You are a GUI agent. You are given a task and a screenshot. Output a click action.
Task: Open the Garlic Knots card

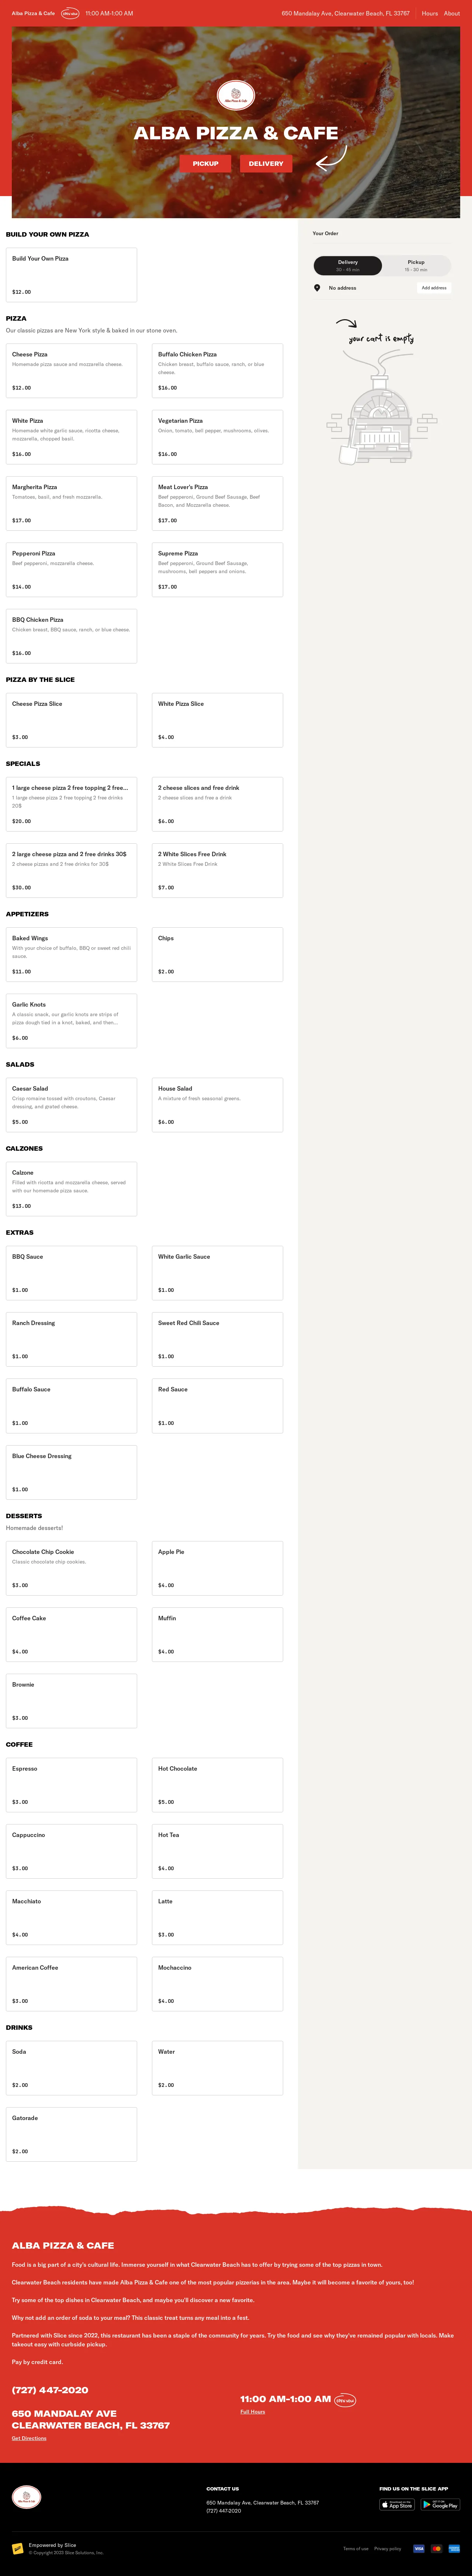pos(72,1021)
